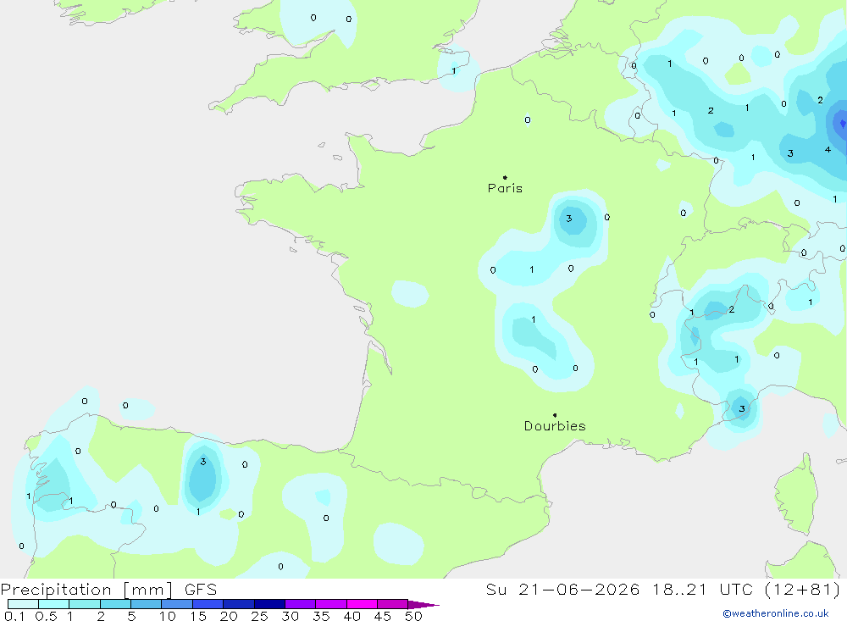Select the black dot marking Paris
This screenshot has height=621, width=847.
(x=505, y=177)
